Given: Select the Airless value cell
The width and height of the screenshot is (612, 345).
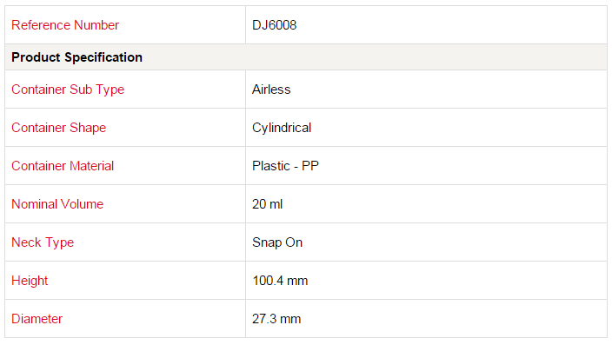Looking at the screenshot, I should point(426,90).
